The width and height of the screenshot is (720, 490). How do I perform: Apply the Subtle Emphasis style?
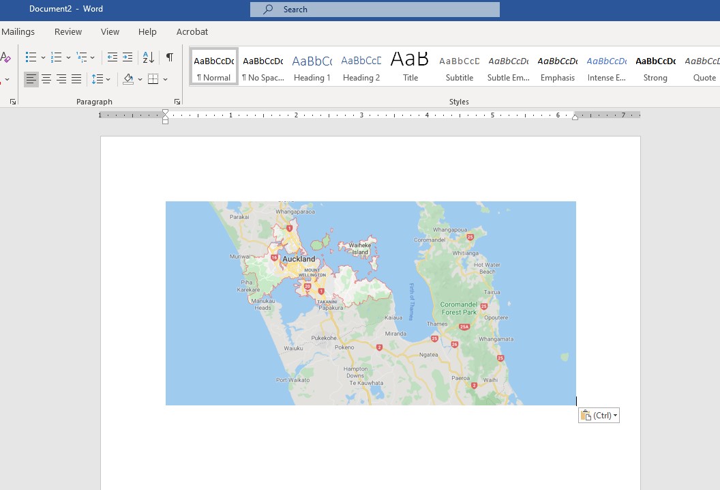click(x=509, y=66)
